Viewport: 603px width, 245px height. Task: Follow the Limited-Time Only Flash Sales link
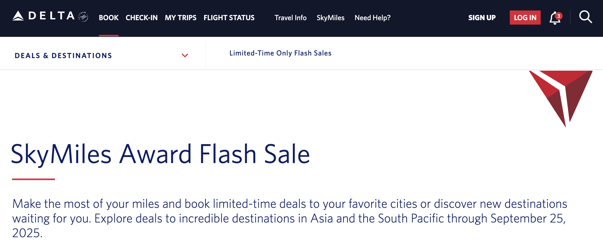(x=281, y=53)
